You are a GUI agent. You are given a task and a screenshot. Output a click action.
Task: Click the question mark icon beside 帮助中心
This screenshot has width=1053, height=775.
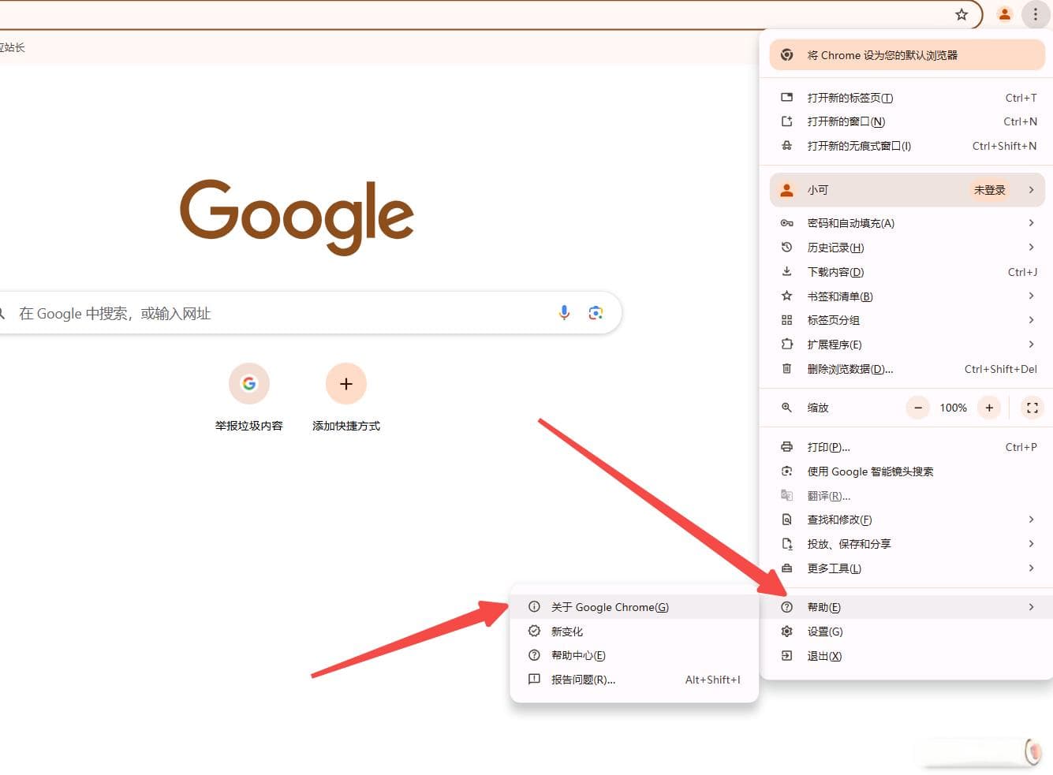[534, 655]
